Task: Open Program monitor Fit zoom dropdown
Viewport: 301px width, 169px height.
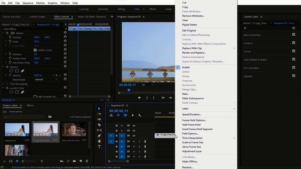Action: click(147, 84)
